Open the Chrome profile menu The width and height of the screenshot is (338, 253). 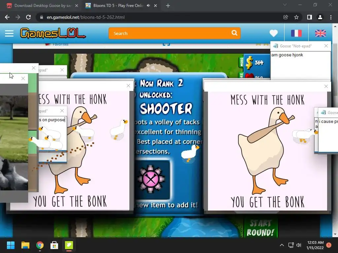[x=320, y=17]
